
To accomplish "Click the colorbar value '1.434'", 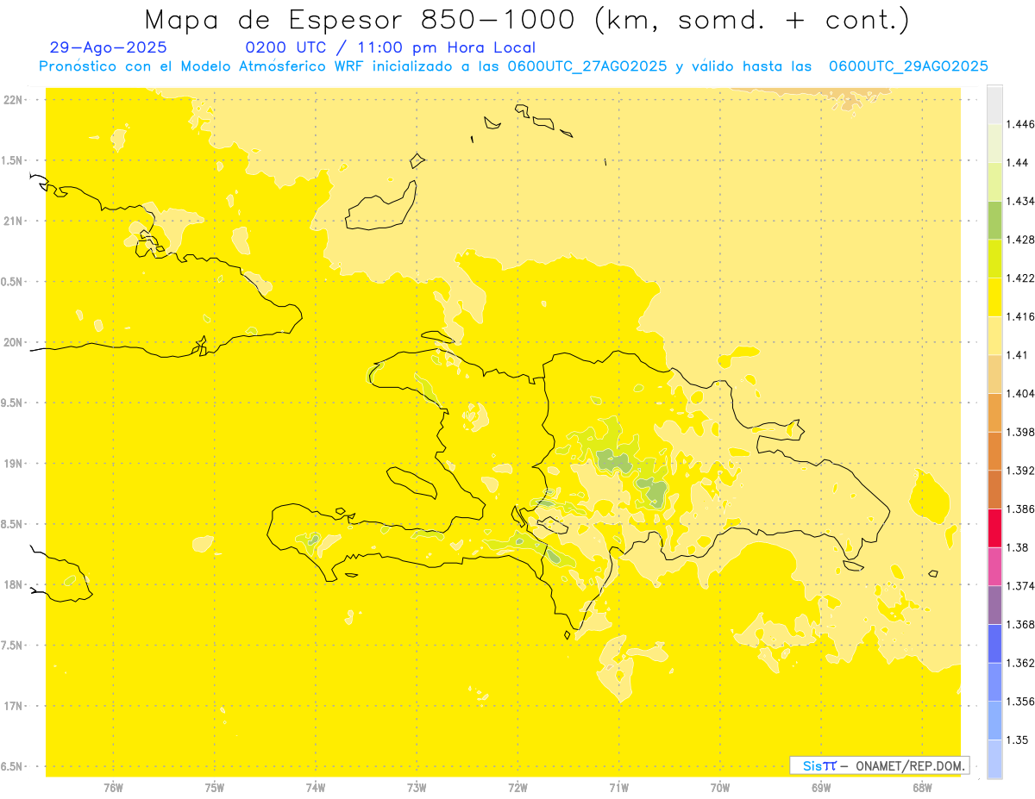I will coord(1020,201).
